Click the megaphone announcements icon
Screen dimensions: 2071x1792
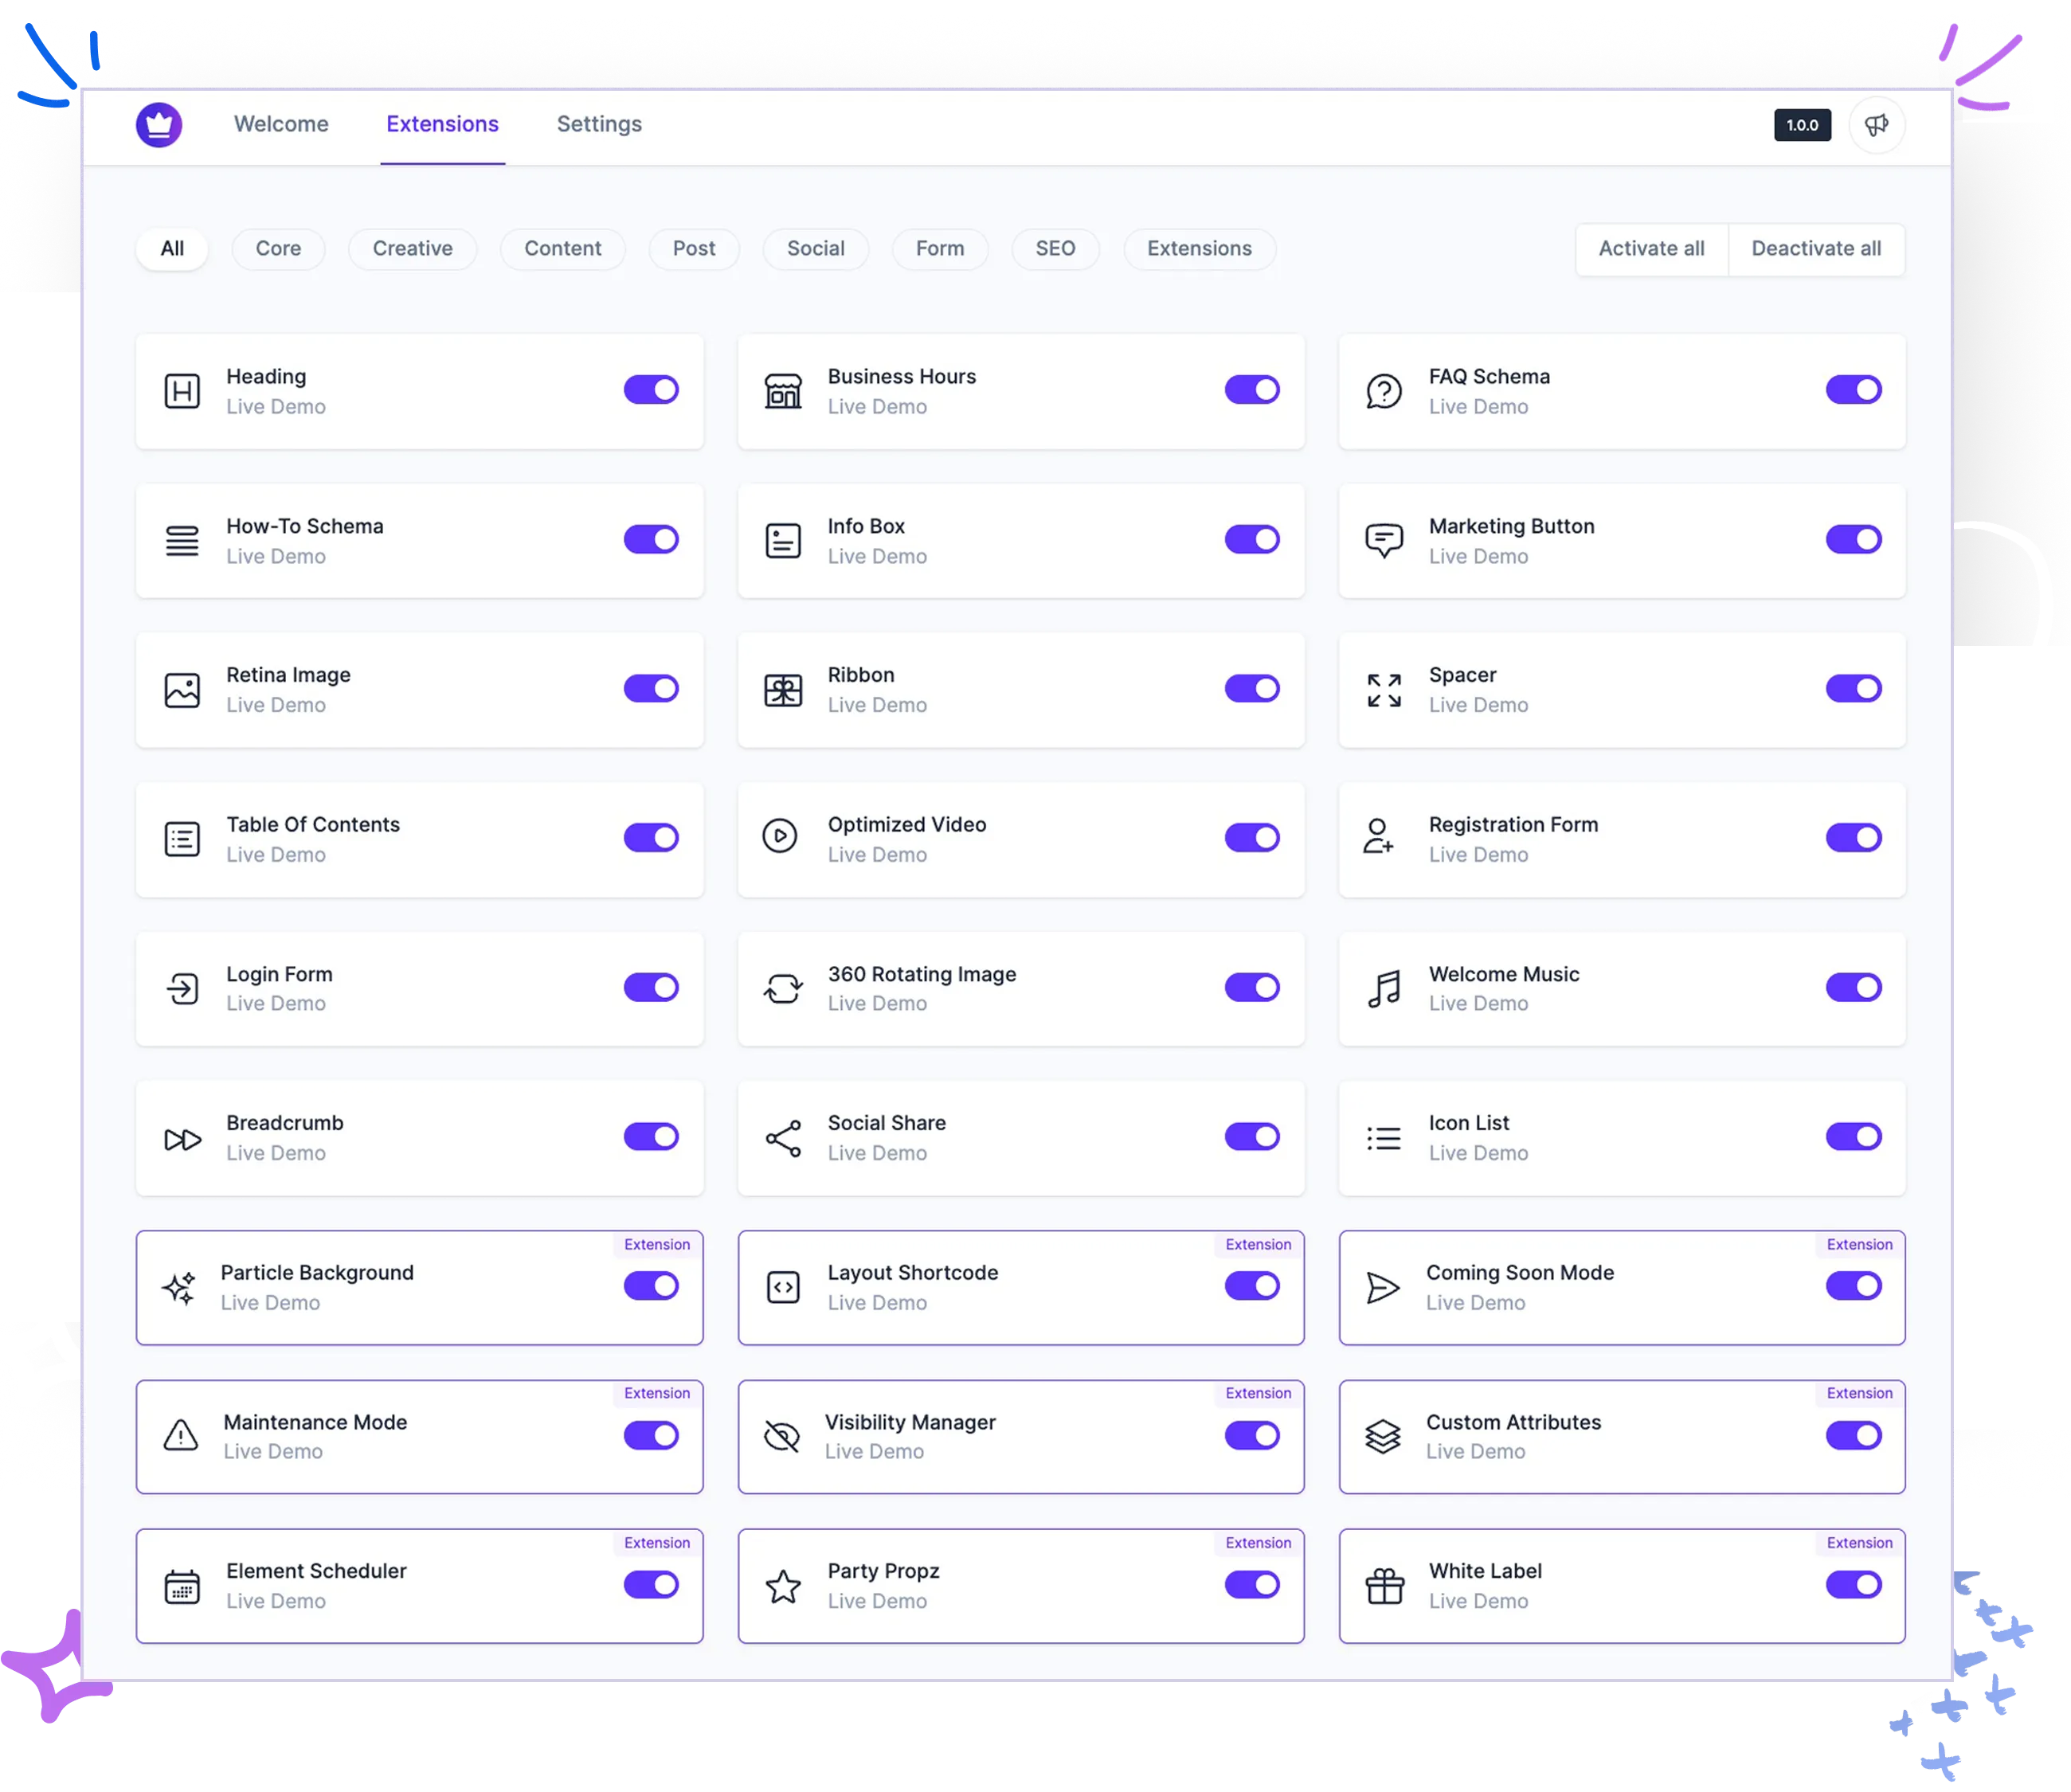(x=1876, y=125)
